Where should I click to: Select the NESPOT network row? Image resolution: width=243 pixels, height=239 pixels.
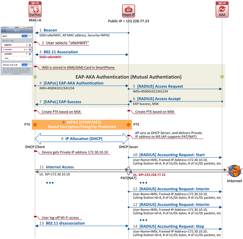[x=17, y=45]
